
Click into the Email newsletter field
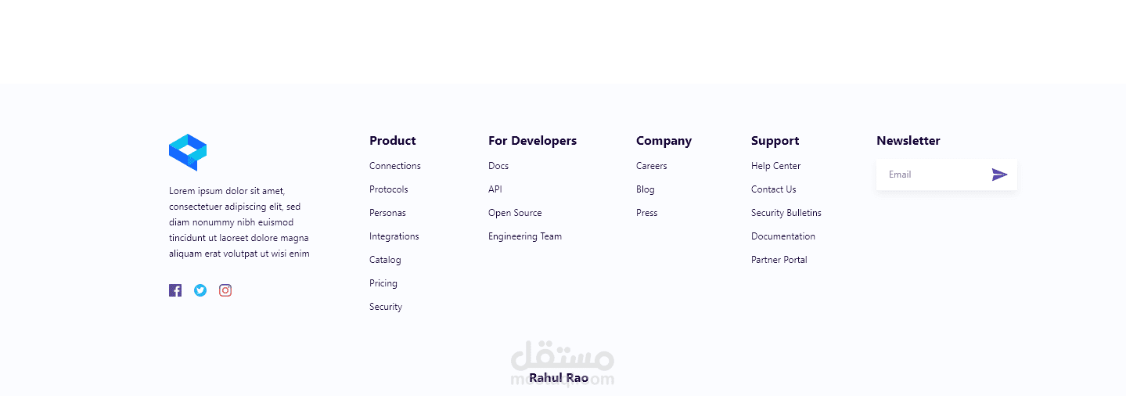(931, 175)
